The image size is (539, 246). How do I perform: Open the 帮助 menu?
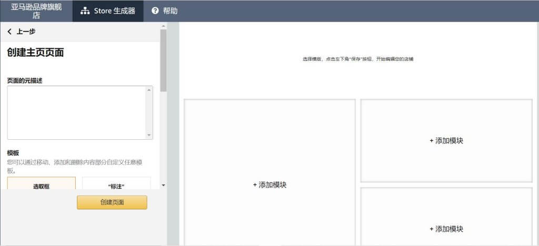(x=165, y=11)
